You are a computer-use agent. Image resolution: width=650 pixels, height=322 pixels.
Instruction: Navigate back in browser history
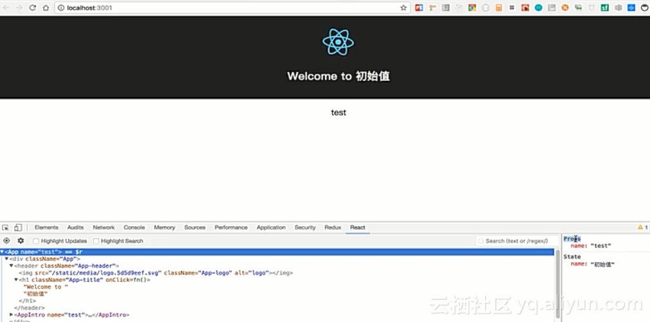pos(6,8)
